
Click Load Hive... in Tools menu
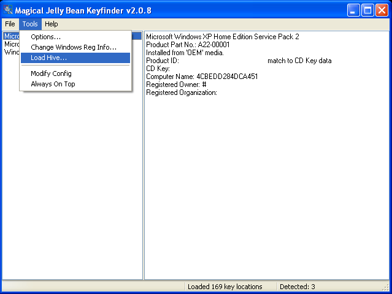click(x=48, y=58)
